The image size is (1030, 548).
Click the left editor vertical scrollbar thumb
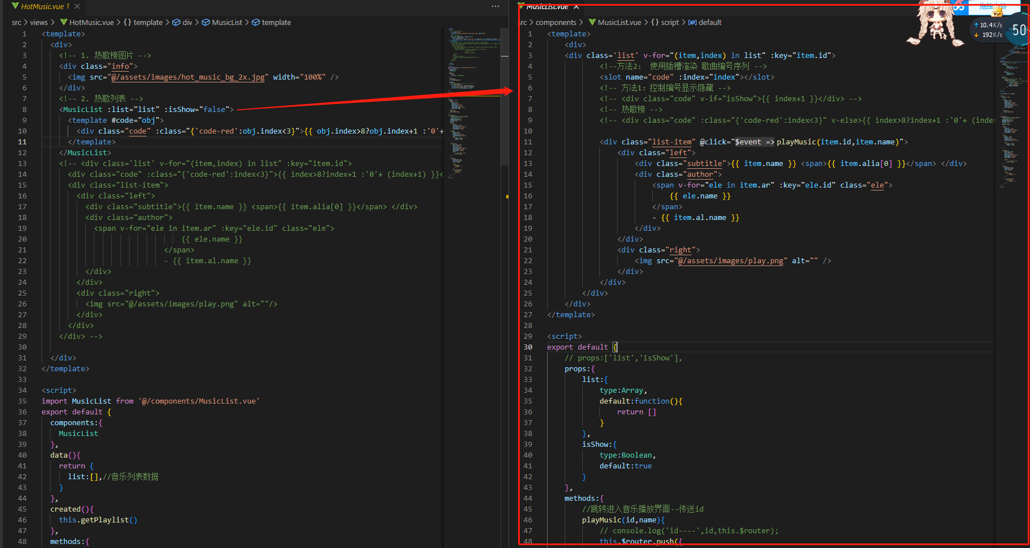(504, 97)
